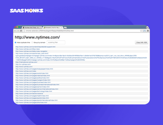
Task: Click the browser forward arrow
Action: tap(18, 31)
